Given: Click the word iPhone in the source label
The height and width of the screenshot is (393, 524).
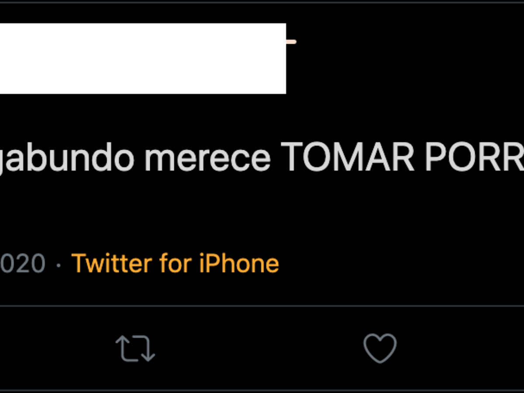Looking at the screenshot, I should pos(239,263).
